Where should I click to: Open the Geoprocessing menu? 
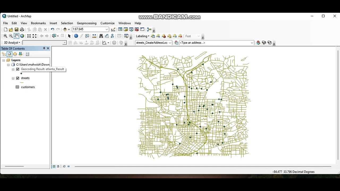point(87,23)
